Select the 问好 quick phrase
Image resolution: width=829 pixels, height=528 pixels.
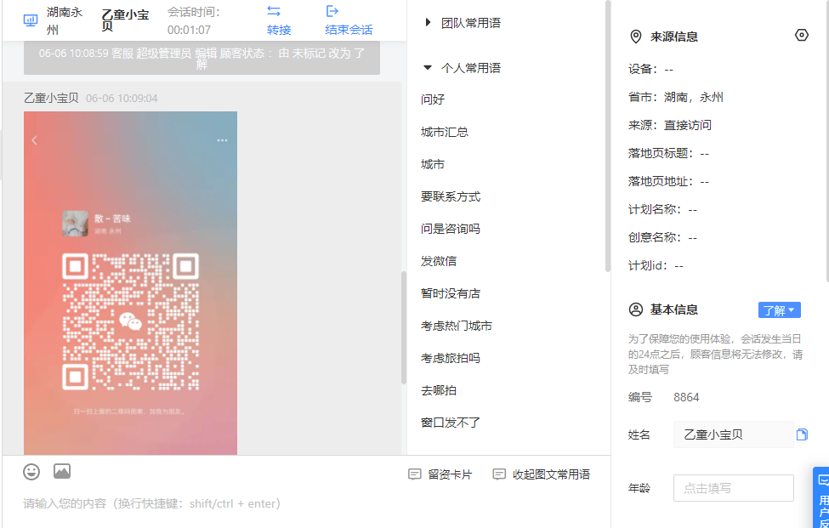(x=433, y=99)
